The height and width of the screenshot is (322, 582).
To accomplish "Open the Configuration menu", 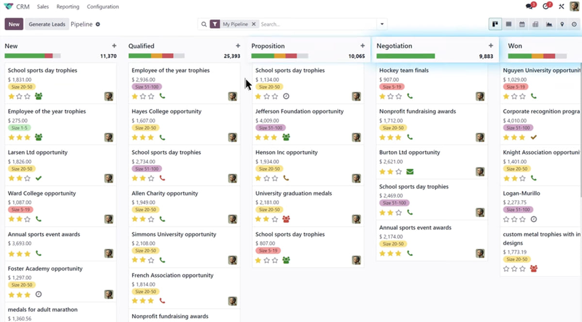I will [x=103, y=7].
